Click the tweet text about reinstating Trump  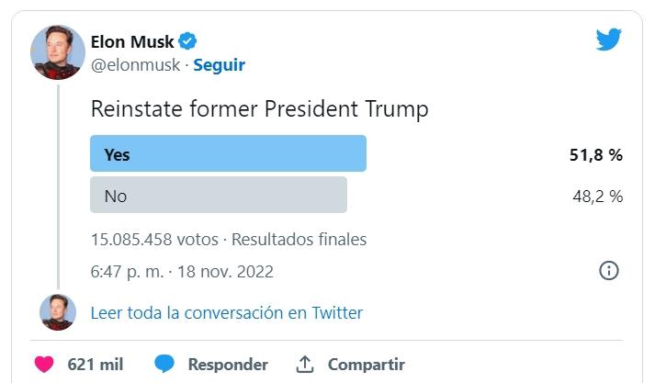pyautogui.click(x=259, y=109)
